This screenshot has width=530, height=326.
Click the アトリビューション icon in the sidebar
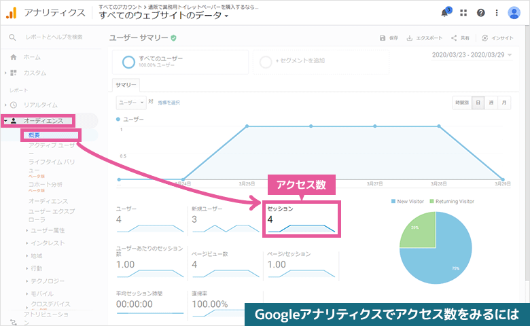click(13, 322)
